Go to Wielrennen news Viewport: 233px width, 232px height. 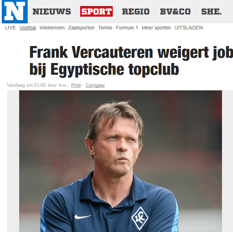coord(52,28)
